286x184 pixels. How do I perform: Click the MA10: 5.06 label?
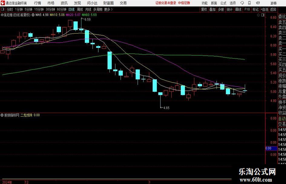pos(57,15)
